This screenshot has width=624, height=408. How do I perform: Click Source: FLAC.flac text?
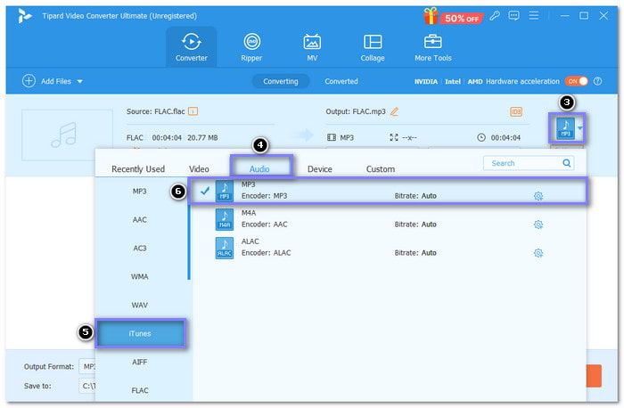tap(156, 111)
